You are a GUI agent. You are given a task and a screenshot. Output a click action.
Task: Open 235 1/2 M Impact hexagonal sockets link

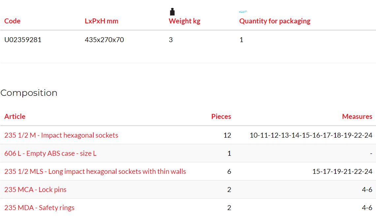pyautogui.click(x=61, y=135)
